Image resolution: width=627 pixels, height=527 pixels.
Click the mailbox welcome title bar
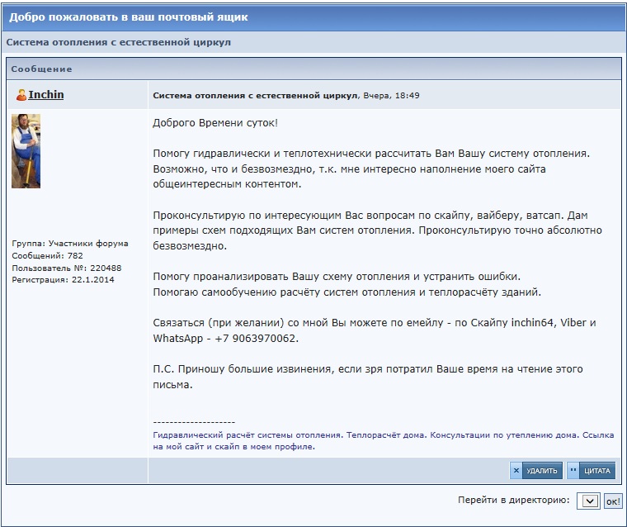click(x=313, y=17)
